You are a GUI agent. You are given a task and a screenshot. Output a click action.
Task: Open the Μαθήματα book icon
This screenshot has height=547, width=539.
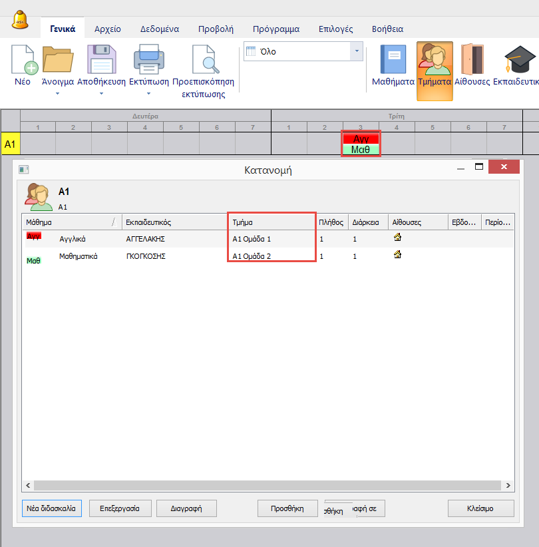pyautogui.click(x=392, y=61)
